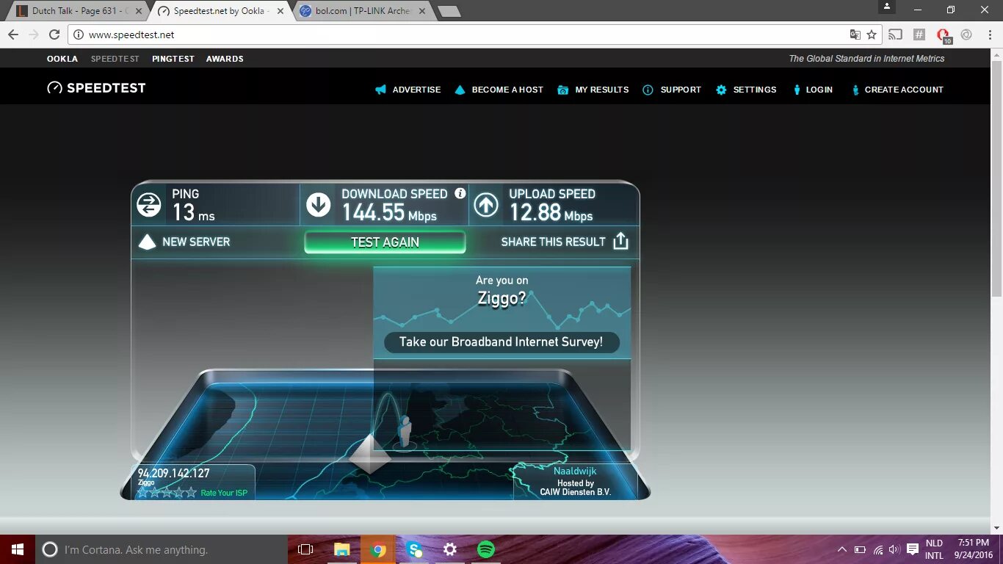
Task: Click the NLD INTL language indicator
Action: click(934, 549)
